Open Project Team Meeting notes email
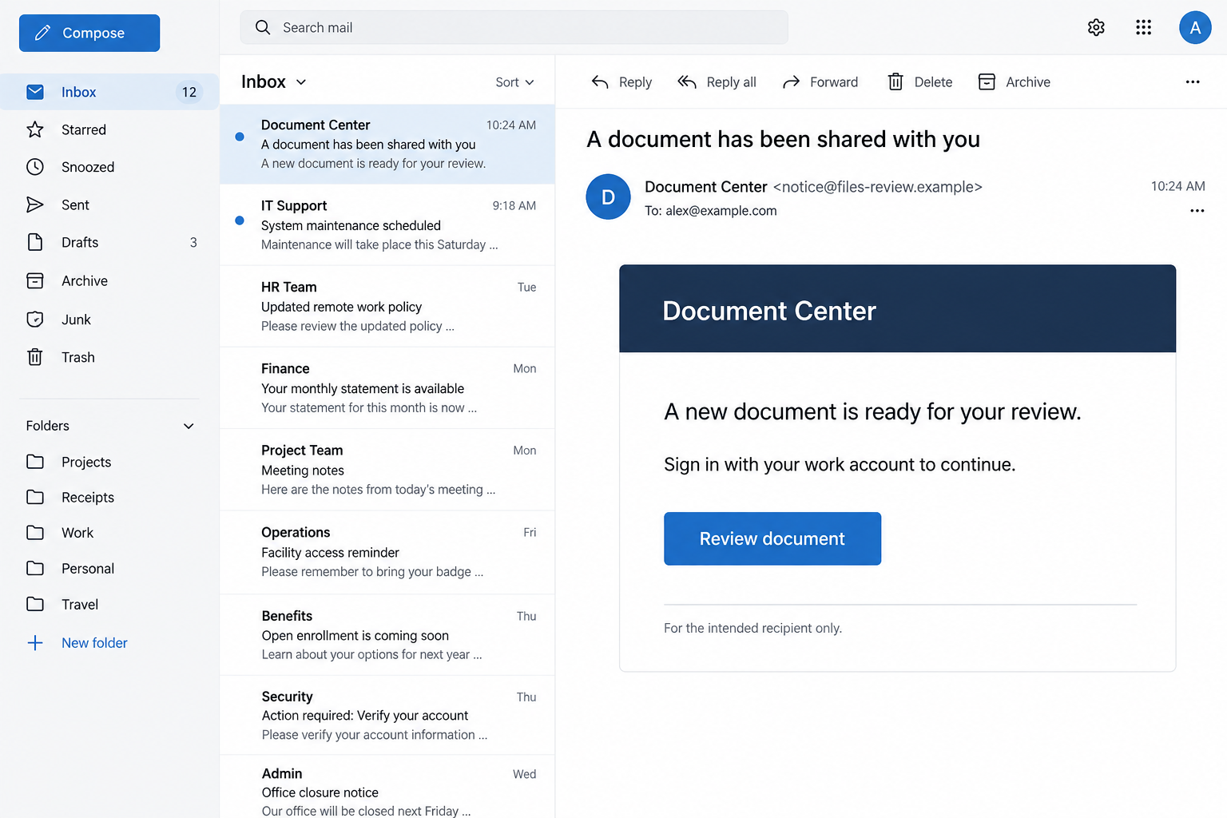This screenshot has height=818, width=1227. tap(387, 470)
